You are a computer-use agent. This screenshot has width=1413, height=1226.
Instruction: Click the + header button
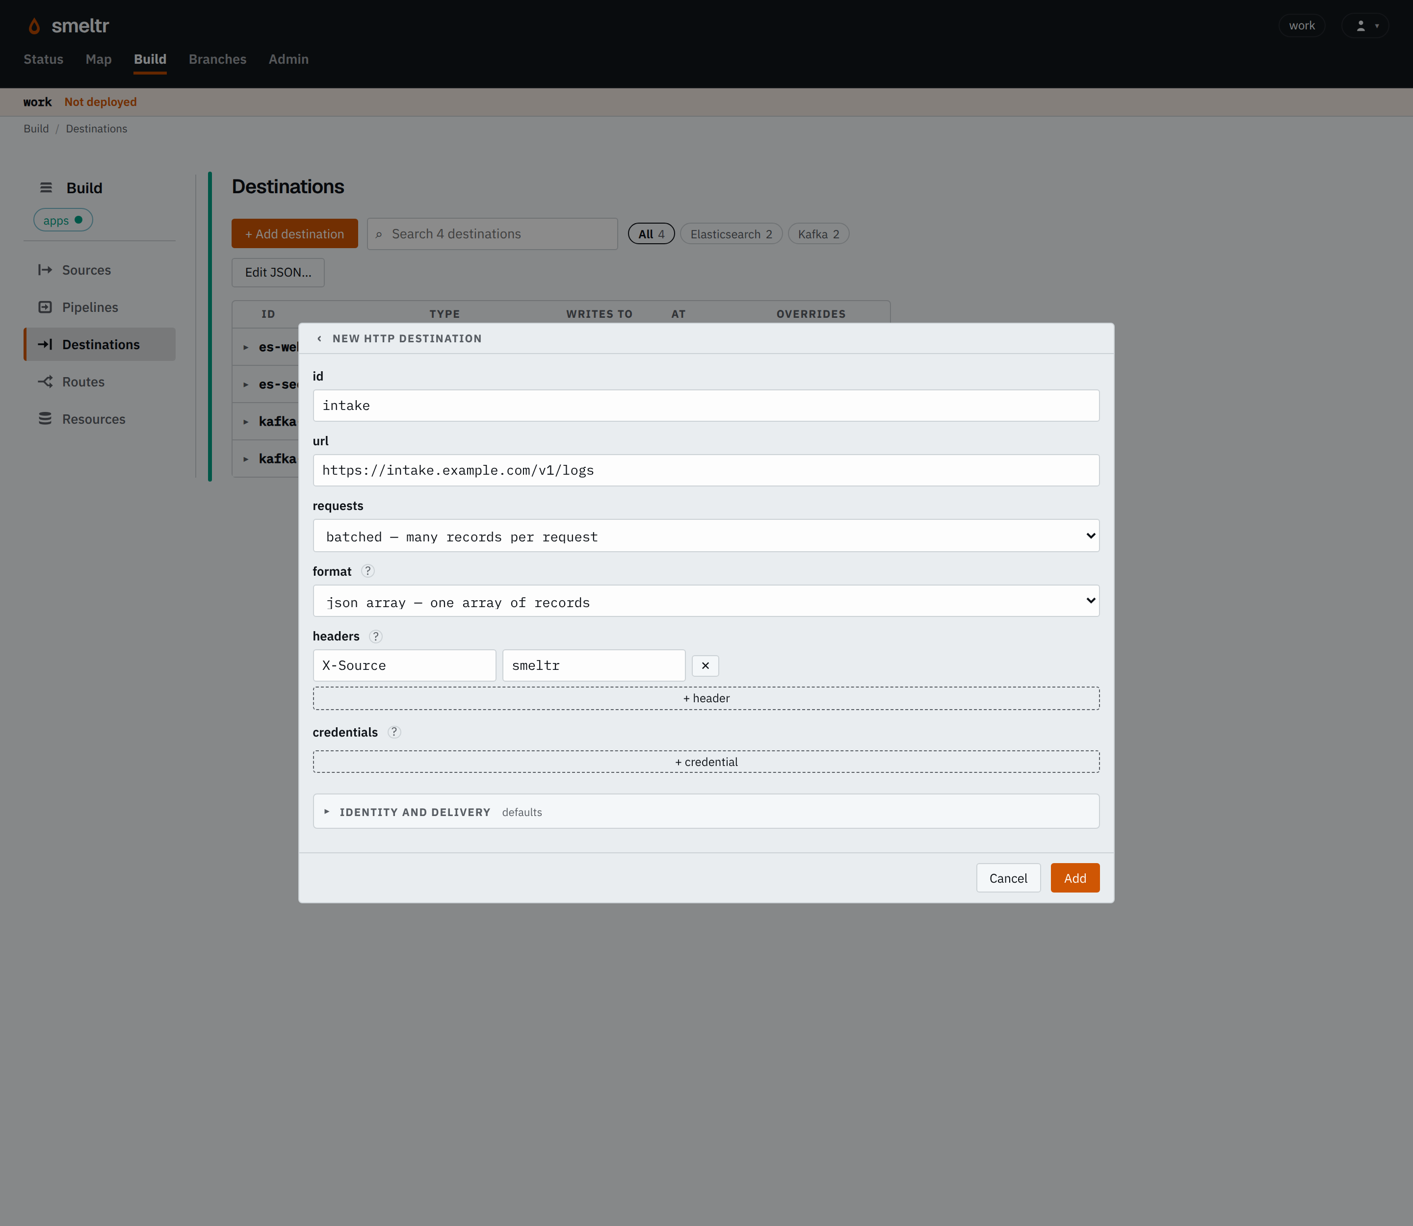point(706,698)
